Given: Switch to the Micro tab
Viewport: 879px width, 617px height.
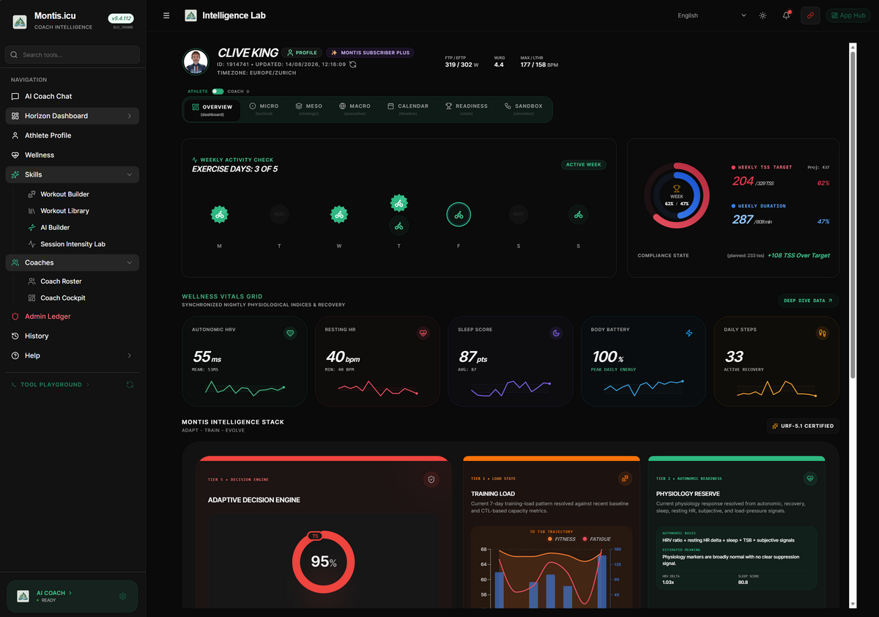Looking at the screenshot, I should [x=264, y=109].
